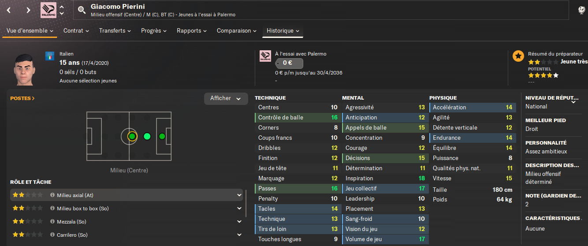Image resolution: width=588 pixels, height=246 pixels.
Task: Click the player face portrait
Action: point(26,69)
